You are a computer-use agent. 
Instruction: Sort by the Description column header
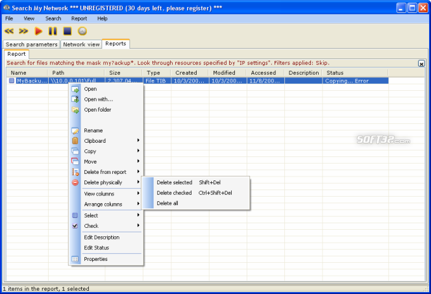(304, 73)
